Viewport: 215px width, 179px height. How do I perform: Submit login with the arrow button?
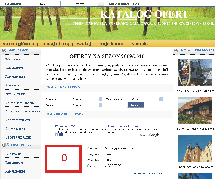pos(101,3)
